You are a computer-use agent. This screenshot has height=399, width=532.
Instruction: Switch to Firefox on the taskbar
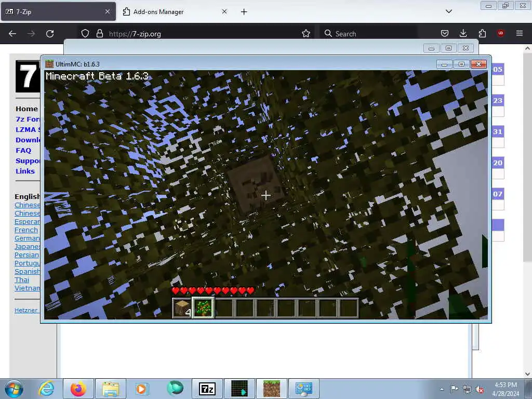pos(78,389)
